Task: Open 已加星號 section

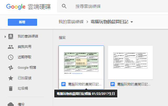Action: click(24, 78)
